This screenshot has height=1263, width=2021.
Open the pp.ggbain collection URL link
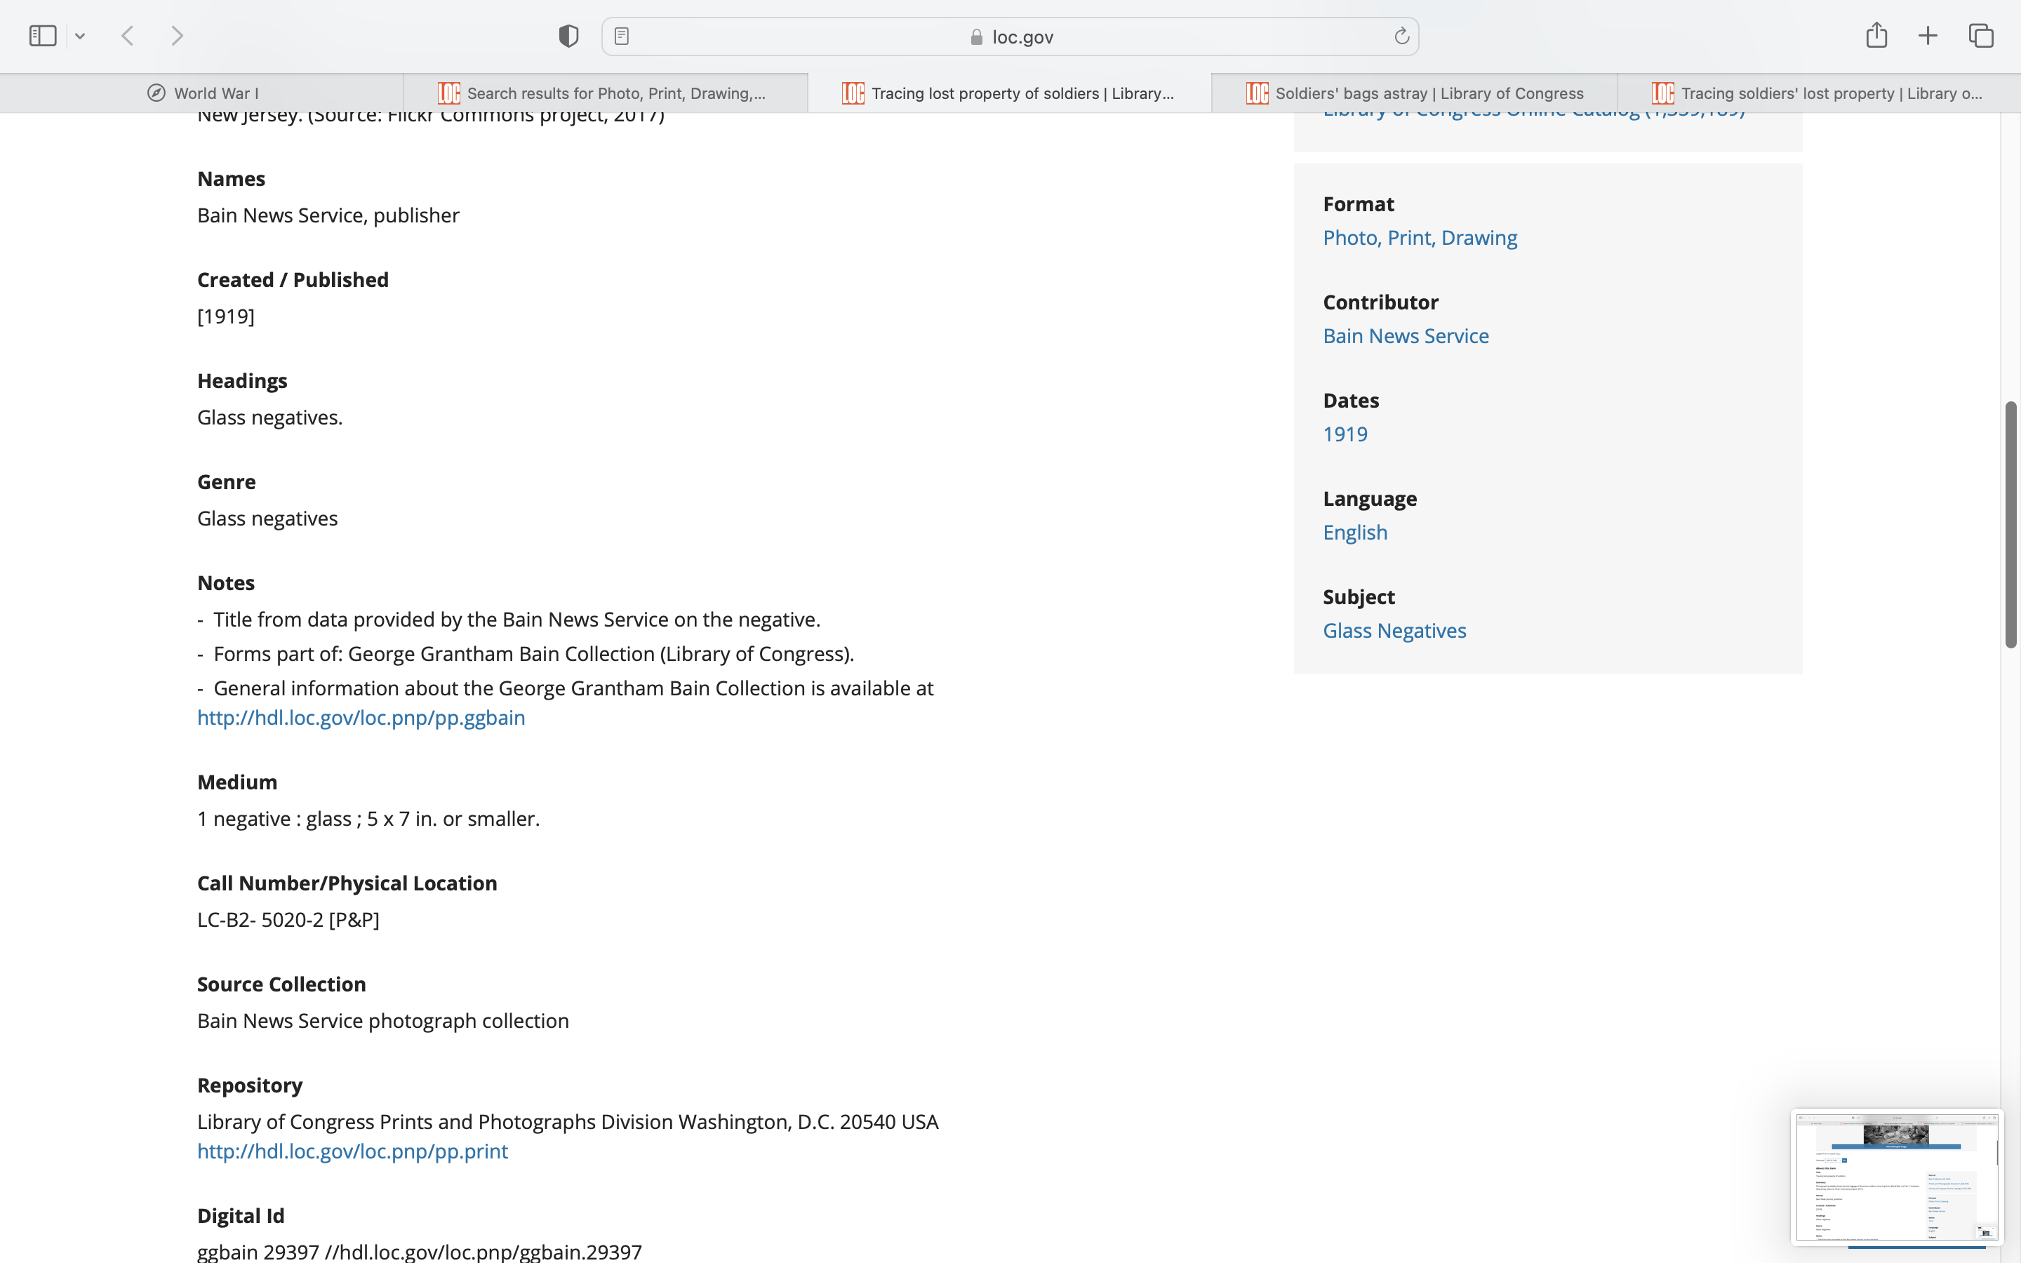(x=361, y=718)
